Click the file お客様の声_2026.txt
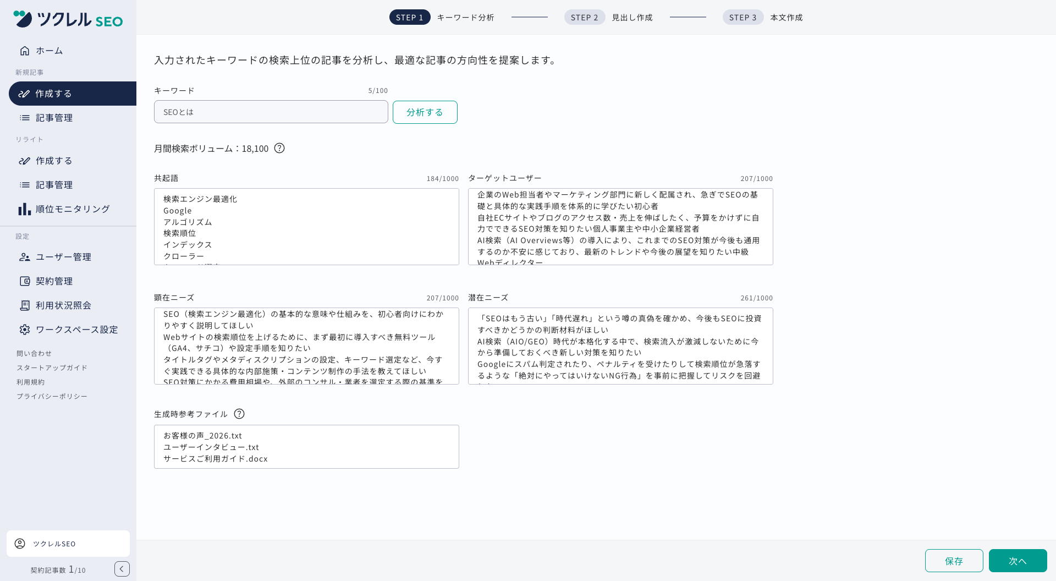Screen dimensions: 1056x581 [202, 436]
